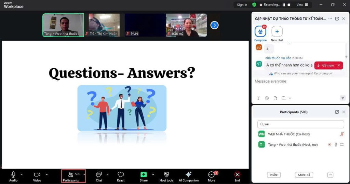Expand the Video options arrow
This screenshot has height=184, width=350.
[46, 174]
